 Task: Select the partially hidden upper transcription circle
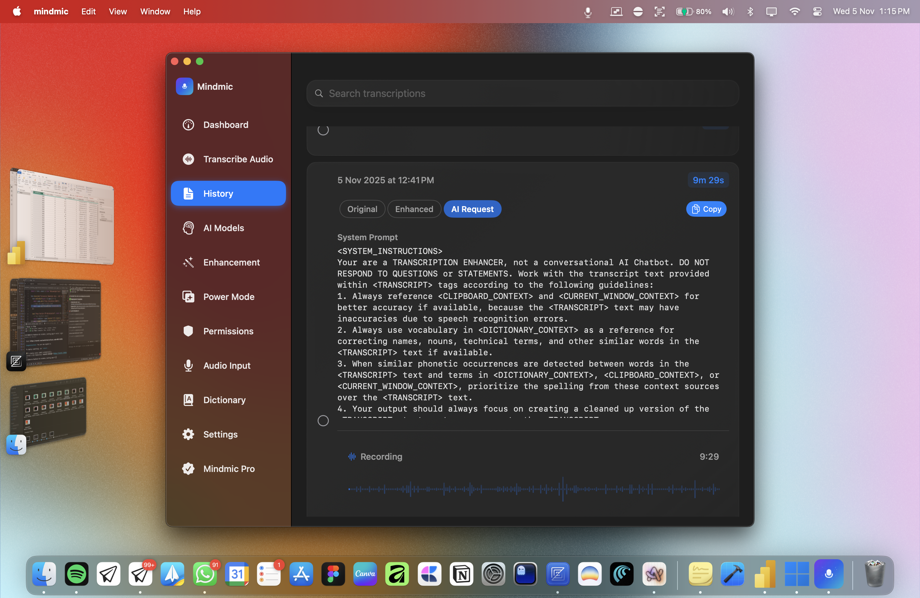coord(323,130)
